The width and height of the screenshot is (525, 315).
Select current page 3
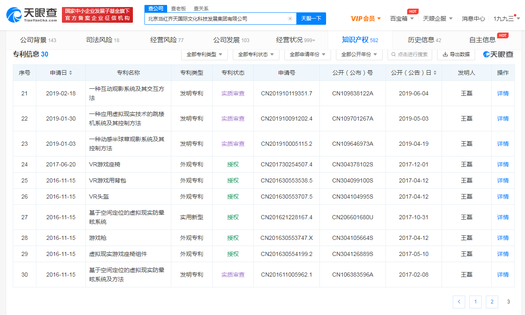508,302
